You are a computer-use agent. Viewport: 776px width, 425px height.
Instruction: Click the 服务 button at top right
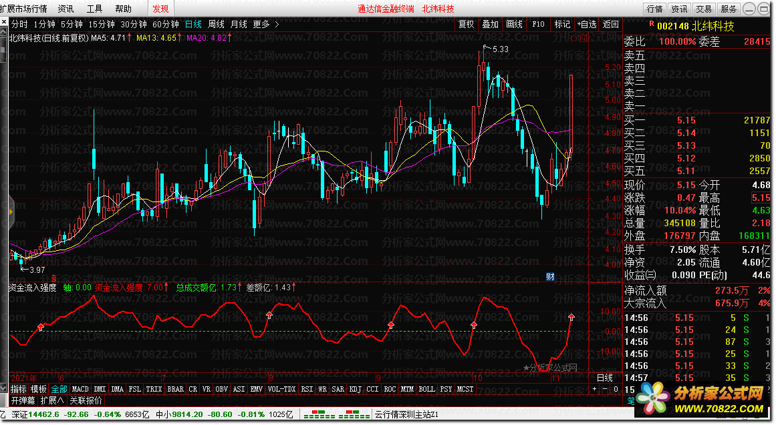pos(729,9)
